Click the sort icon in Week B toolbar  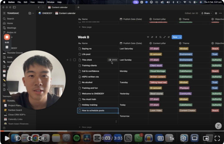152,37
